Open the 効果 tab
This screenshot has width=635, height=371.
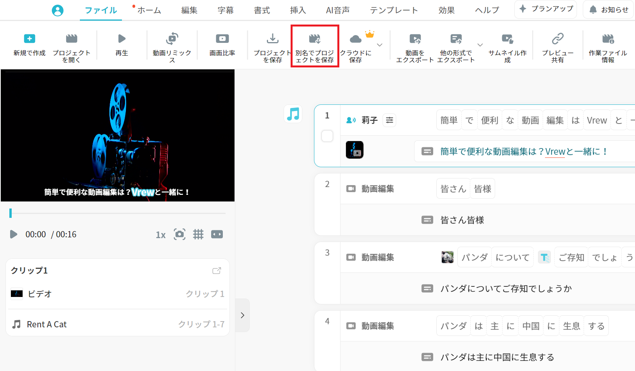pos(446,11)
